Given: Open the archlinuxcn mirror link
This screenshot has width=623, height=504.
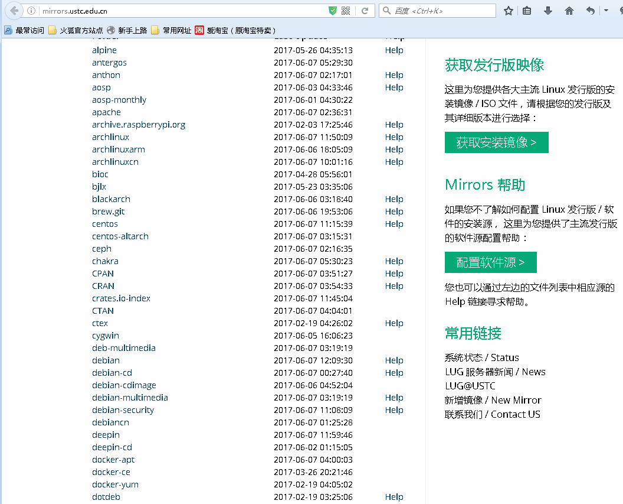Looking at the screenshot, I should coord(115,162).
